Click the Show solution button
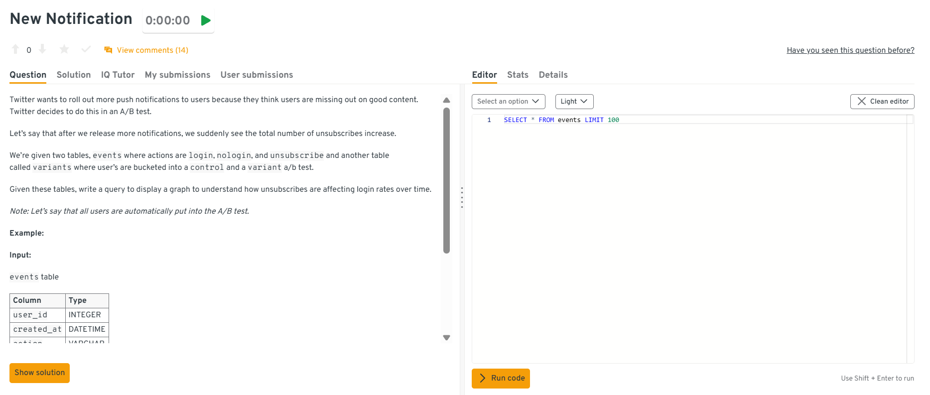Viewport: 930px width, 395px height. (39, 373)
